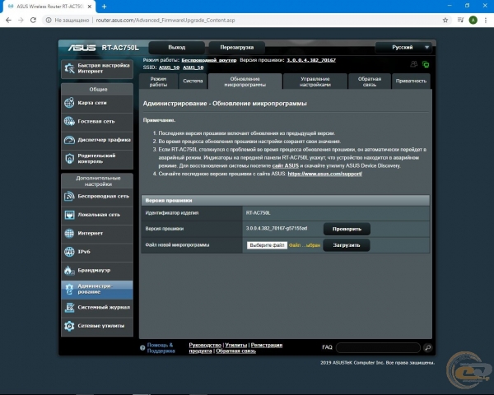
Task: Click the connected clients users icon
Action: [x=414, y=64]
